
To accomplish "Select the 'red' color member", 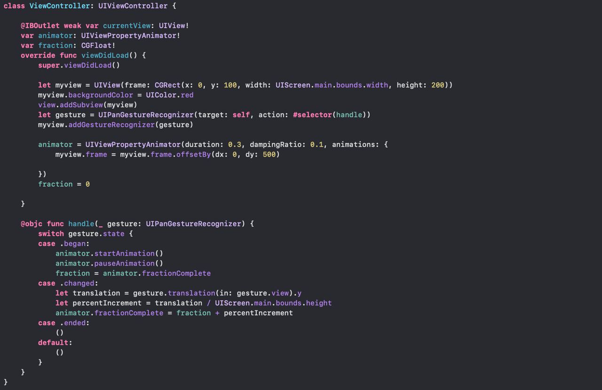I will pyautogui.click(x=187, y=95).
